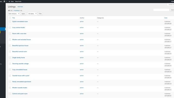Open the Room with a sea view listing
The image size is (174, 98).
coord(19,33)
